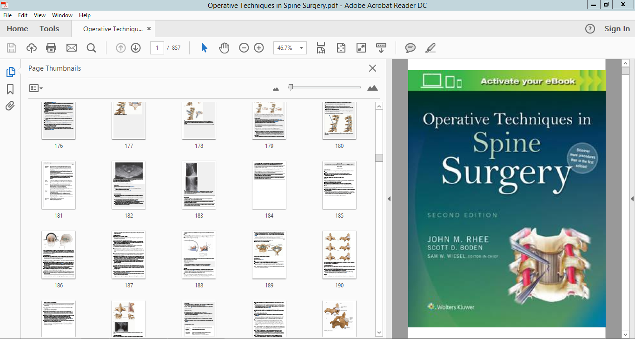Open the File menu

(7, 15)
